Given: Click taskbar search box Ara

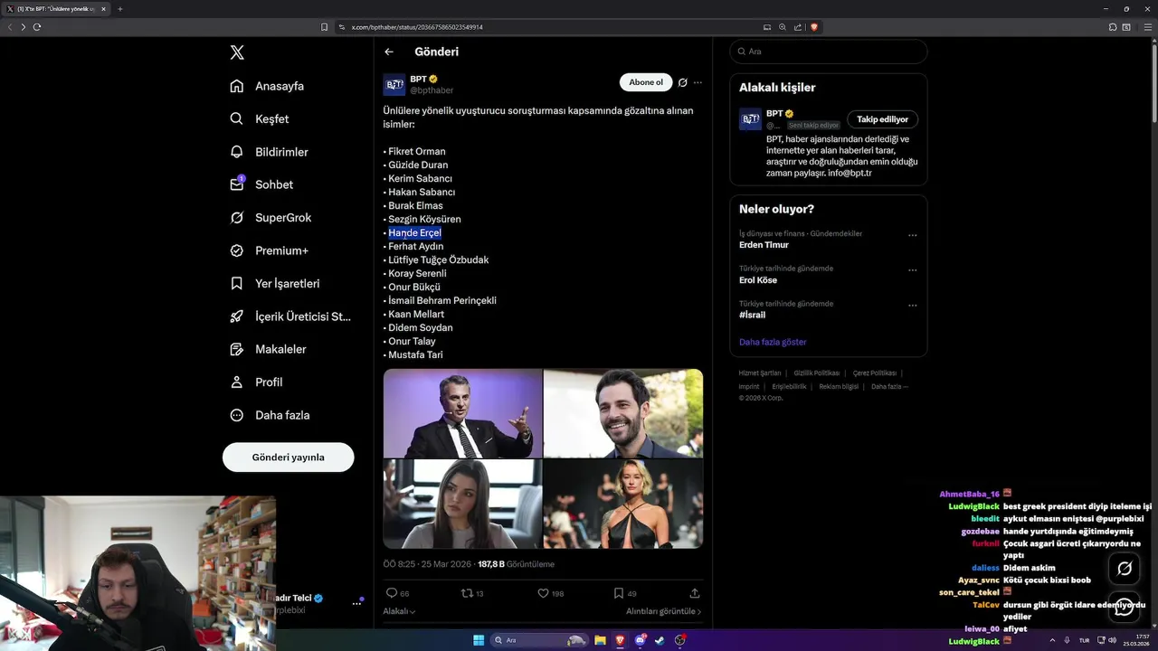Looking at the screenshot, I should coord(539,640).
